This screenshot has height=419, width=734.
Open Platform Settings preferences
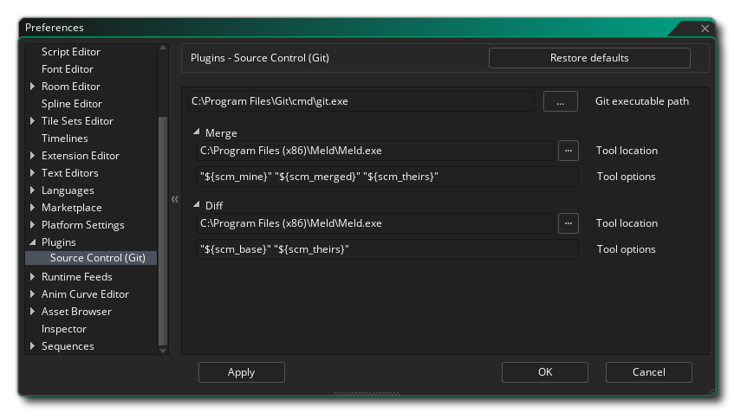point(83,225)
